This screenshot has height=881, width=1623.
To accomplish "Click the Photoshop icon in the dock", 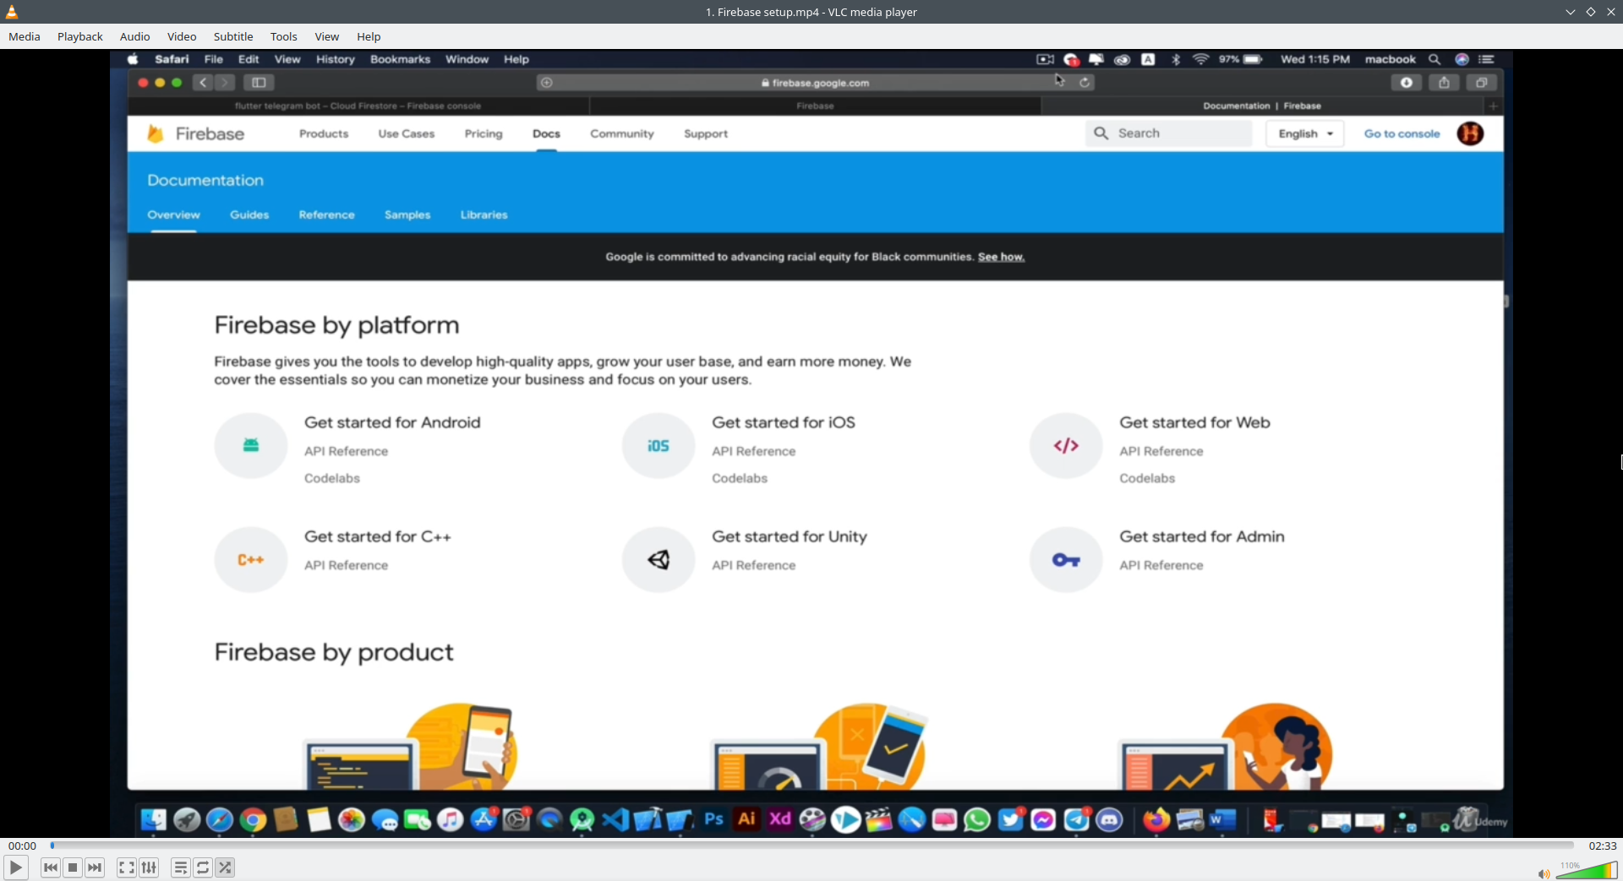I will coord(714,819).
